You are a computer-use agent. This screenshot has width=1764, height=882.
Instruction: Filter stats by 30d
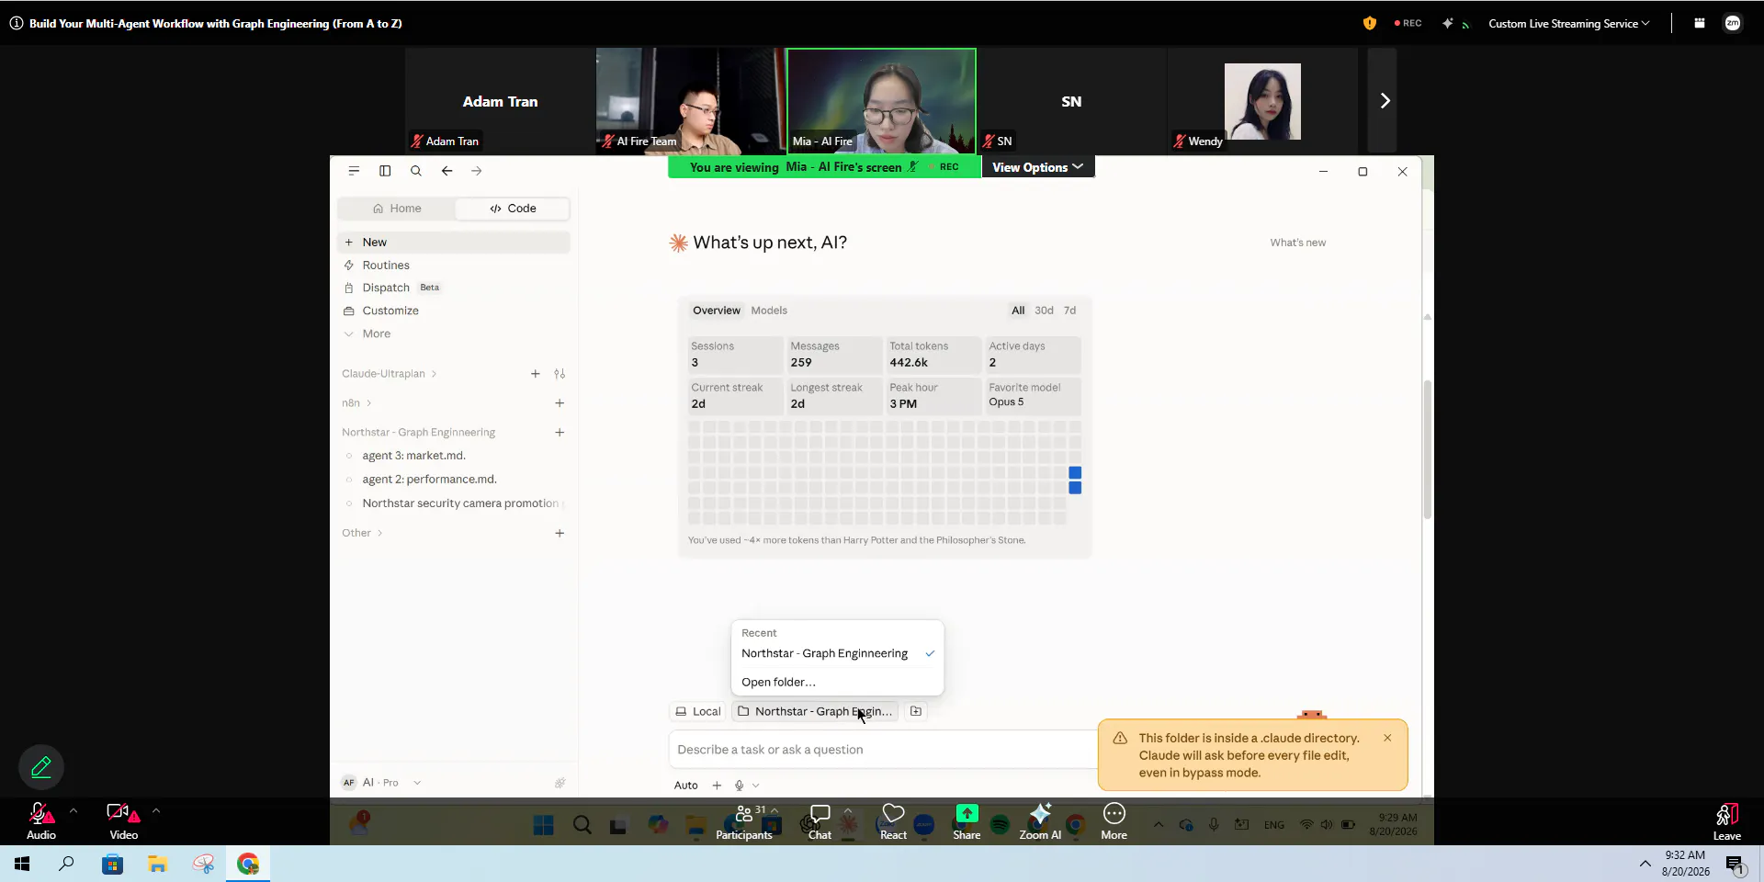(x=1044, y=311)
